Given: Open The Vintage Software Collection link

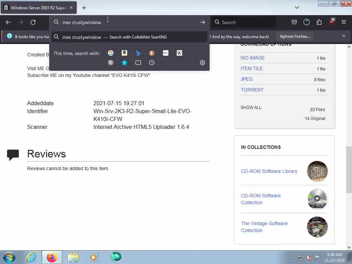Looking at the screenshot, I should click(x=264, y=227).
